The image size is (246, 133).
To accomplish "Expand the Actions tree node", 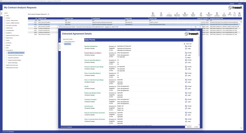I will [5, 18].
